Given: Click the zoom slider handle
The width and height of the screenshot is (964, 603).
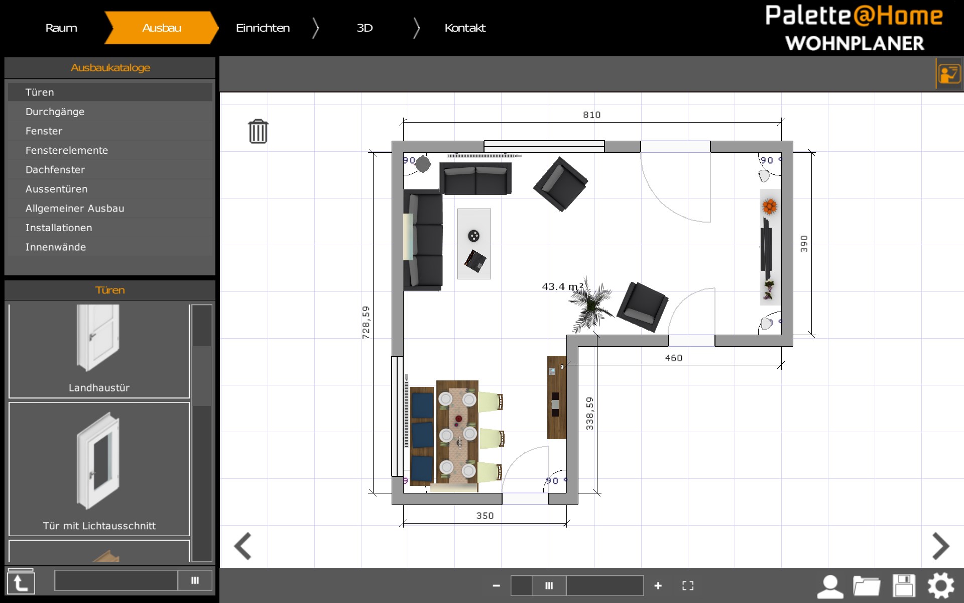Looking at the screenshot, I should coord(549,585).
